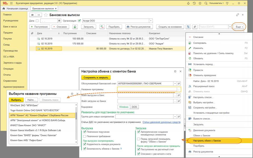253x158 pixels.
Task: Click the back arrow navigation button
Action: coord(33,15)
